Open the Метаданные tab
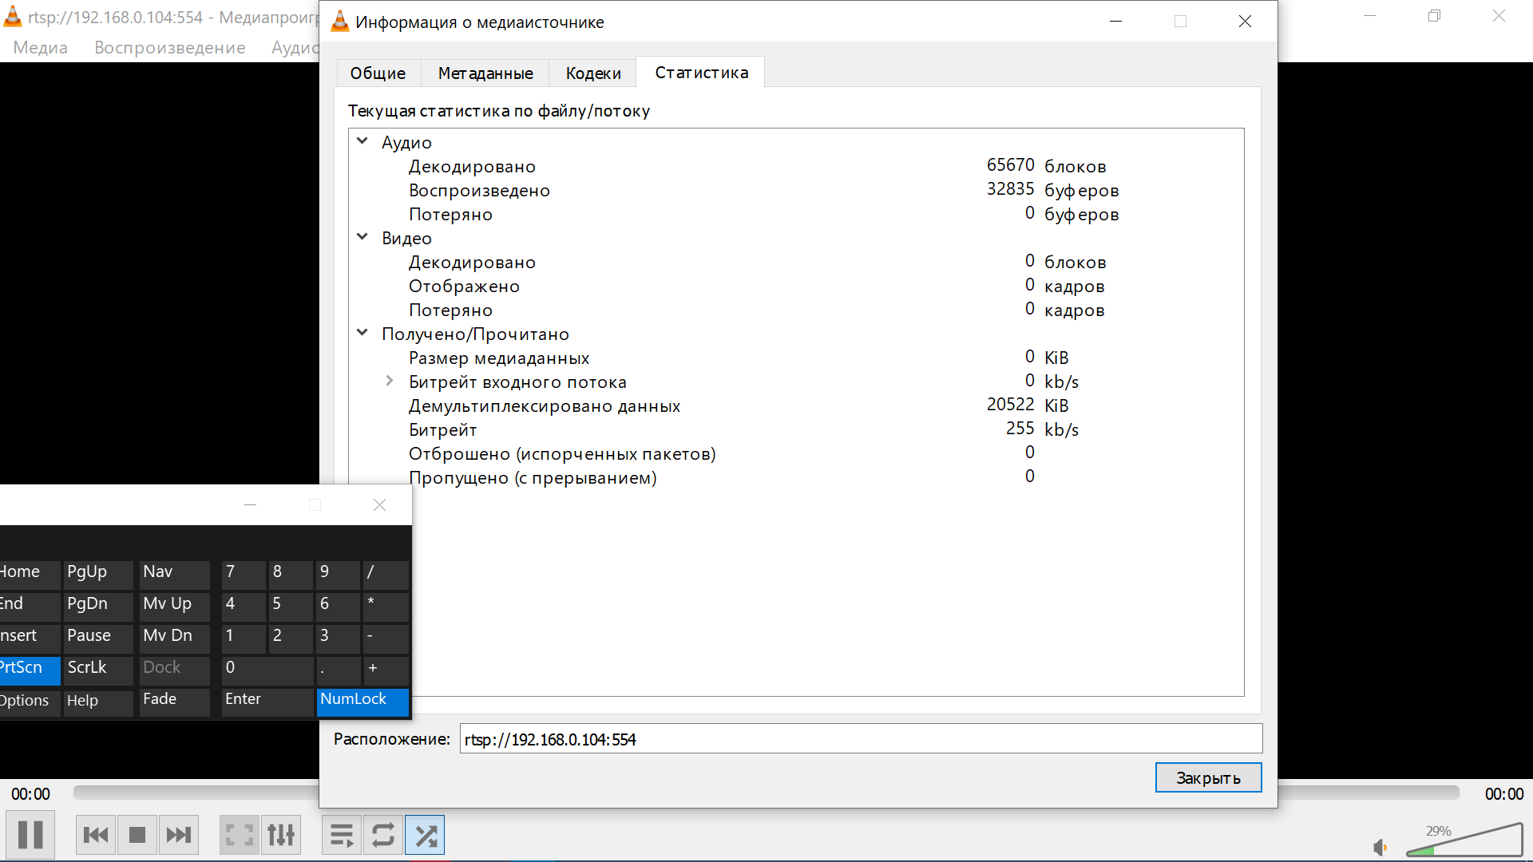 (485, 73)
